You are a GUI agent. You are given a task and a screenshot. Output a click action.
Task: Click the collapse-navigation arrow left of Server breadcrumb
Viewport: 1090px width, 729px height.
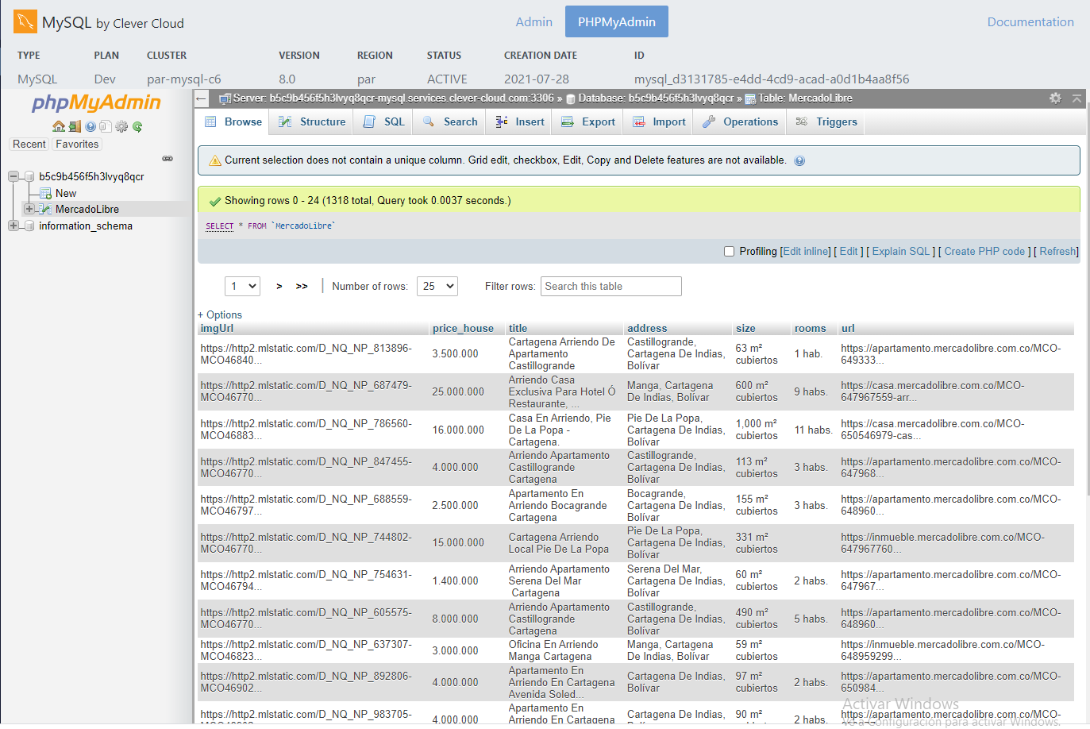(x=201, y=98)
